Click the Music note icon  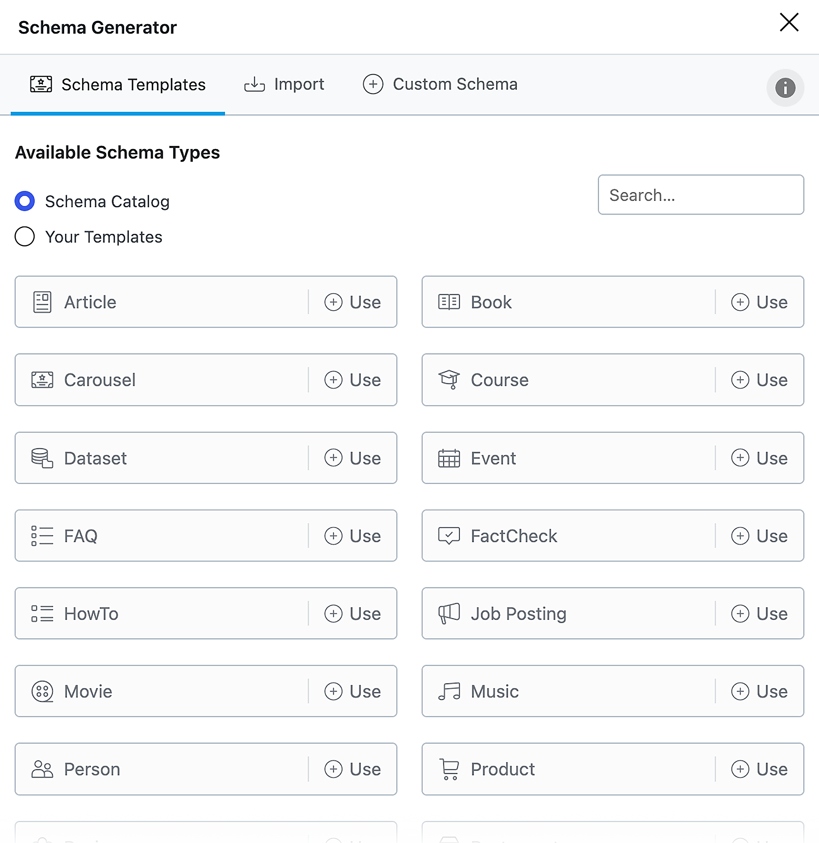click(x=448, y=691)
